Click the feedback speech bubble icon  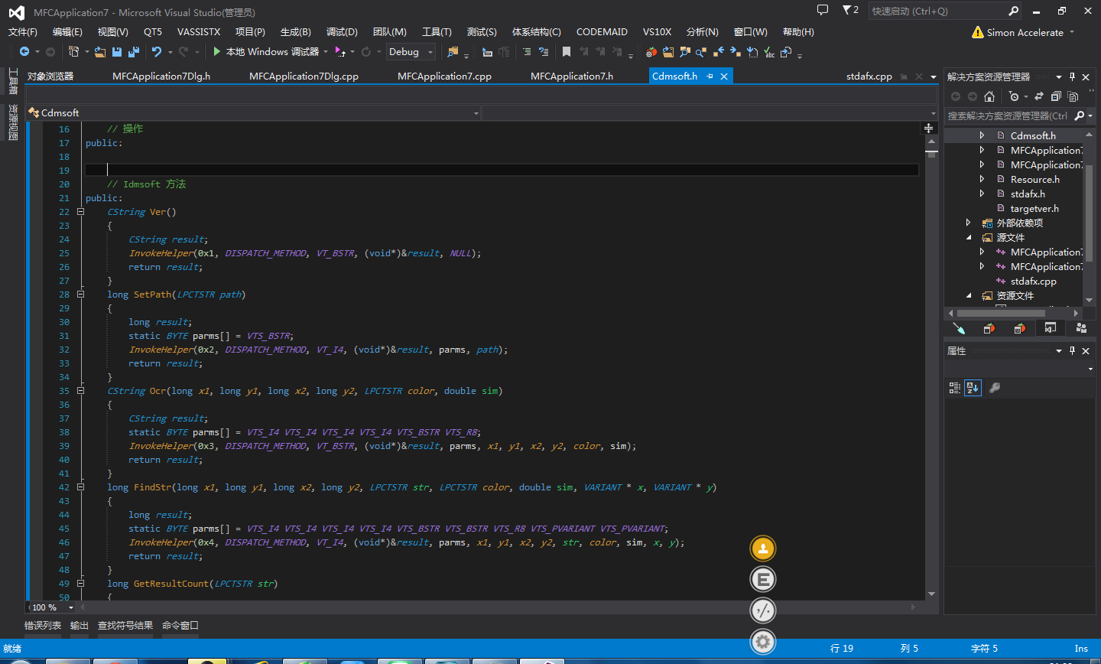coord(823,10)
